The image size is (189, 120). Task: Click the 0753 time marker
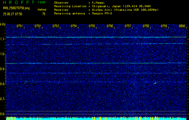[56, 26]
